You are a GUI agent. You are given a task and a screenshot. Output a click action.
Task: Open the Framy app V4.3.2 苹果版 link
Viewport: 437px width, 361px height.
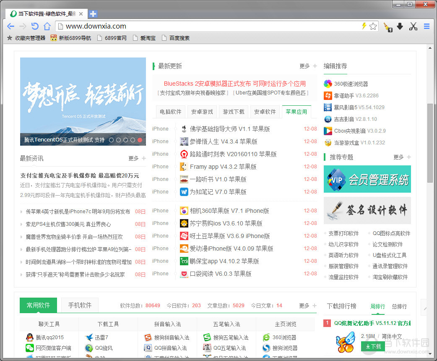pyautogui.click(x=223, y=167)
